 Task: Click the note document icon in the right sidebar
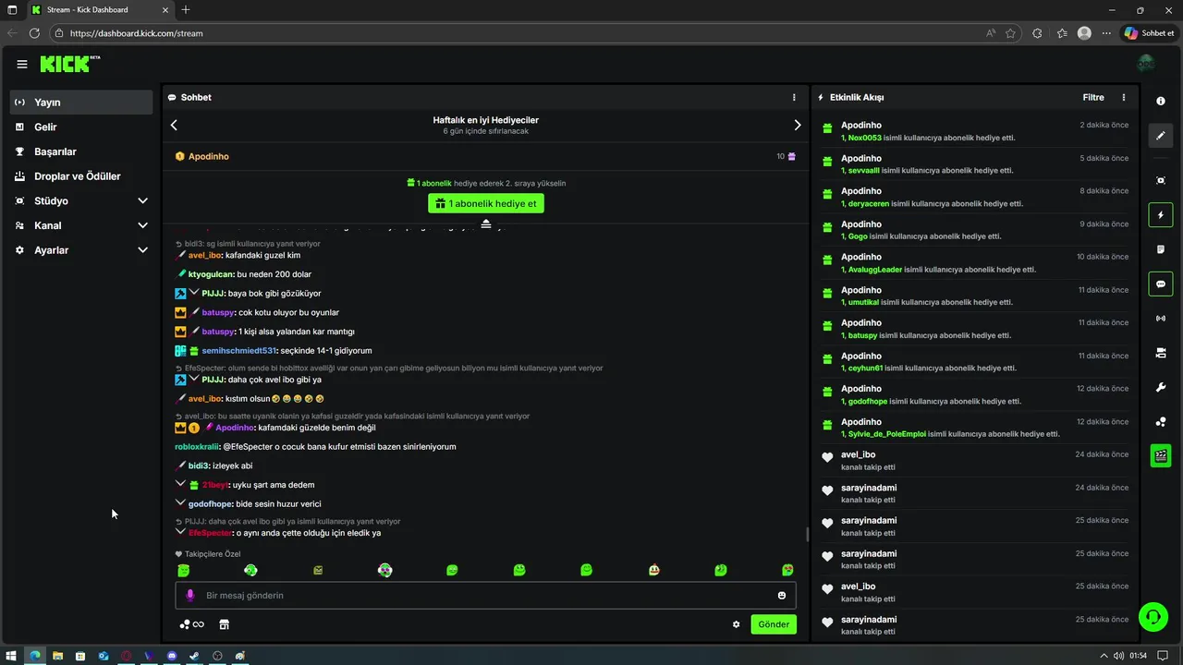click(x=1161, y=249)
